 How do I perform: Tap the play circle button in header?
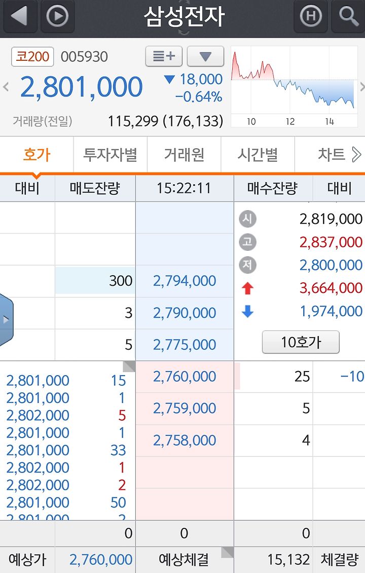point(58,16)
